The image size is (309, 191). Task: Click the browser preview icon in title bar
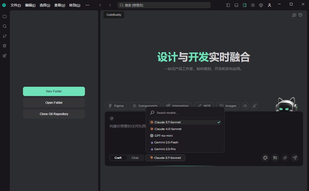tap(261, 5)
